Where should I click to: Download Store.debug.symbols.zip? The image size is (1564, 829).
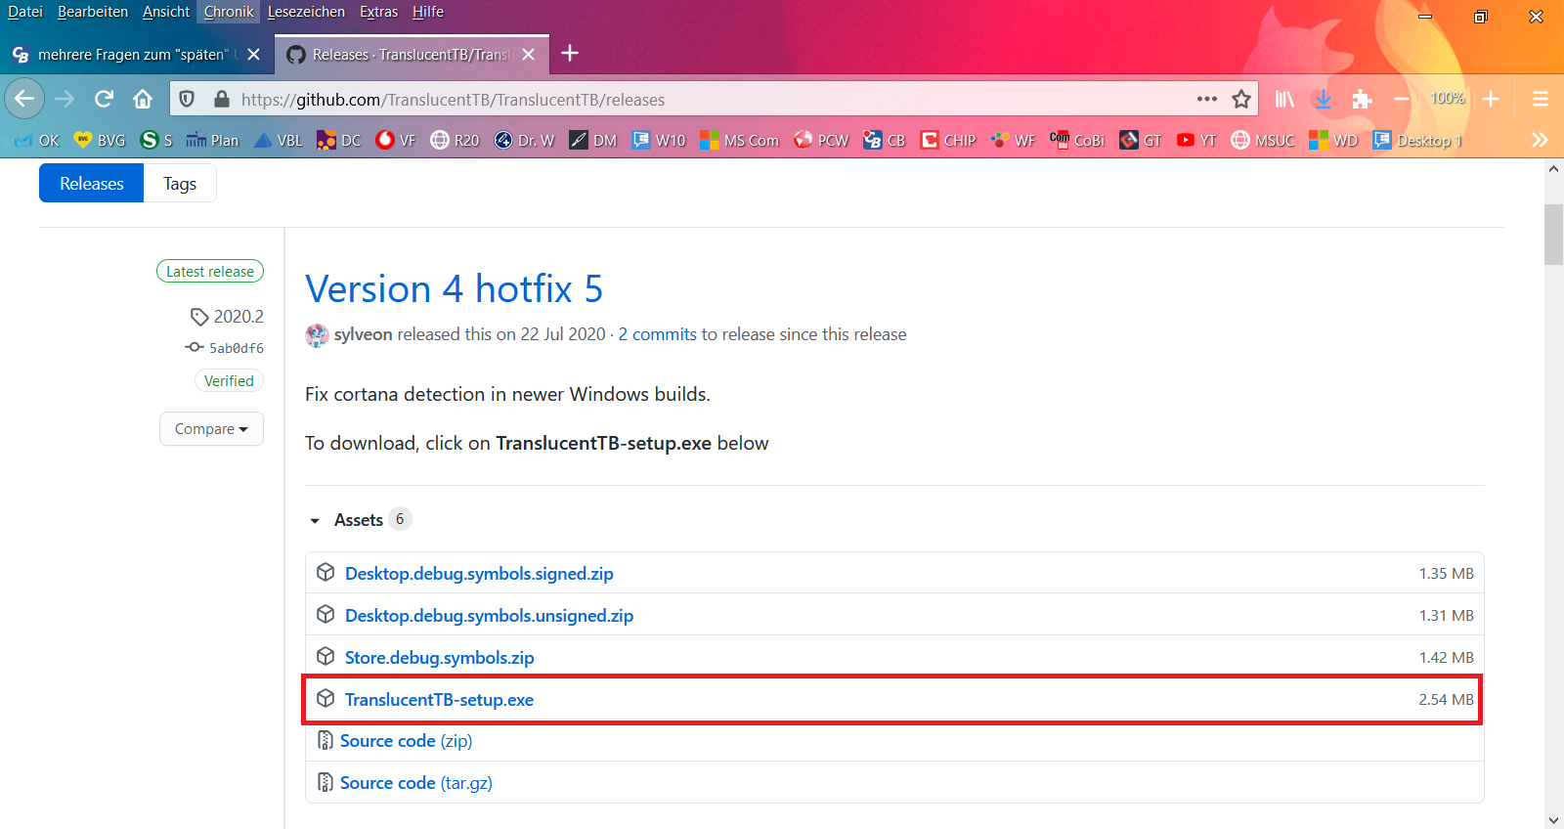[x=439, y=658]
